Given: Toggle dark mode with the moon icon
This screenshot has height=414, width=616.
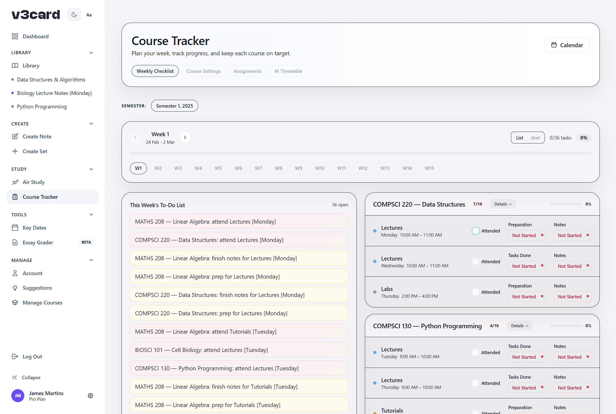Looking at the screenshot, I should pyautogui.click(x=74, y=15).
